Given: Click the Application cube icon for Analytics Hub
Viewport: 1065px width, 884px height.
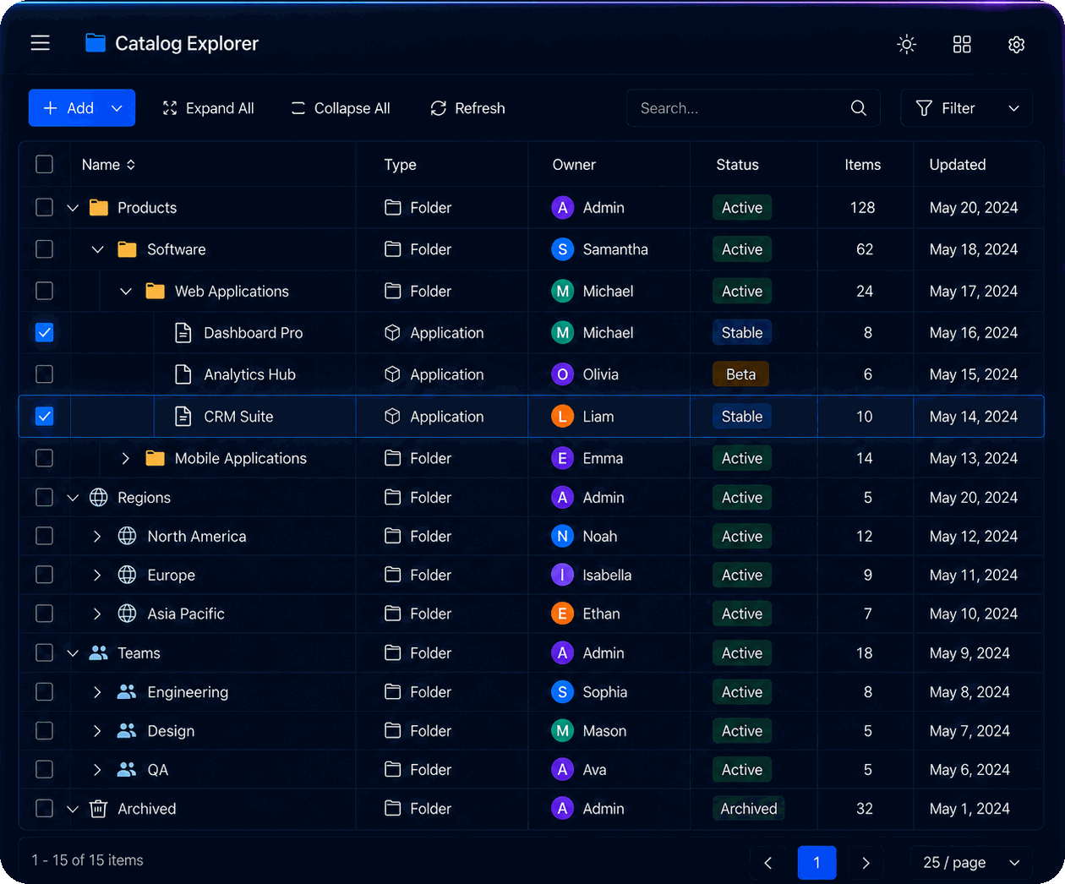Looking at the screenshot, I should point(392,374).
